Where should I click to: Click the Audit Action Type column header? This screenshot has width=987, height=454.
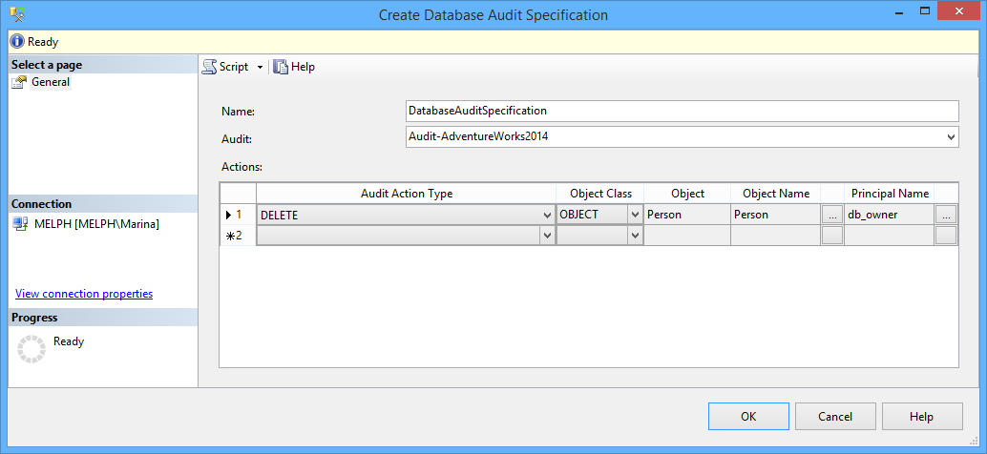coord(406,194)
